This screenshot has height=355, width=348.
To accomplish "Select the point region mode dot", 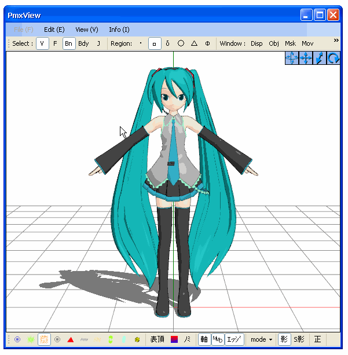I will pos(141,43).
